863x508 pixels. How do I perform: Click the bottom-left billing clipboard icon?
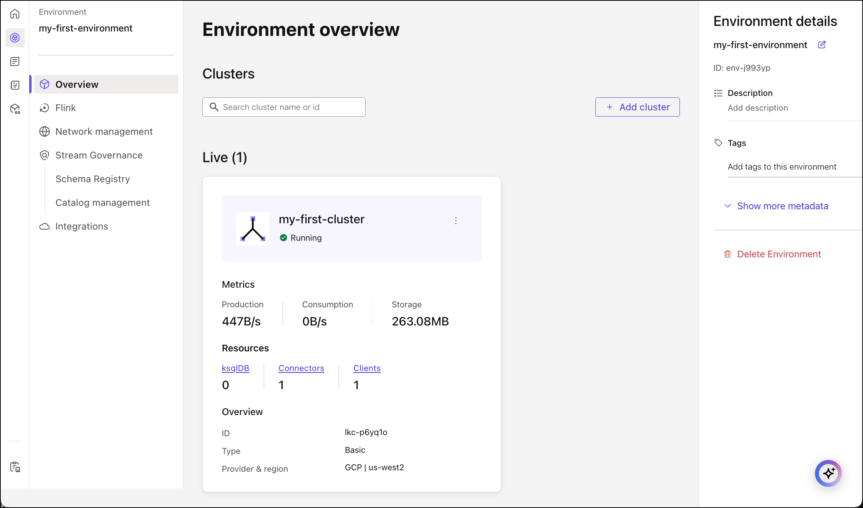tap(15, 467)
